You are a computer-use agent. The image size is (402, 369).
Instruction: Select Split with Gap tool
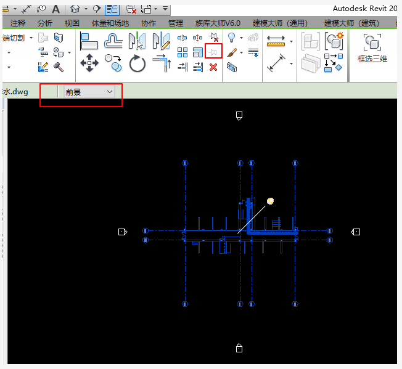point(197,38)
